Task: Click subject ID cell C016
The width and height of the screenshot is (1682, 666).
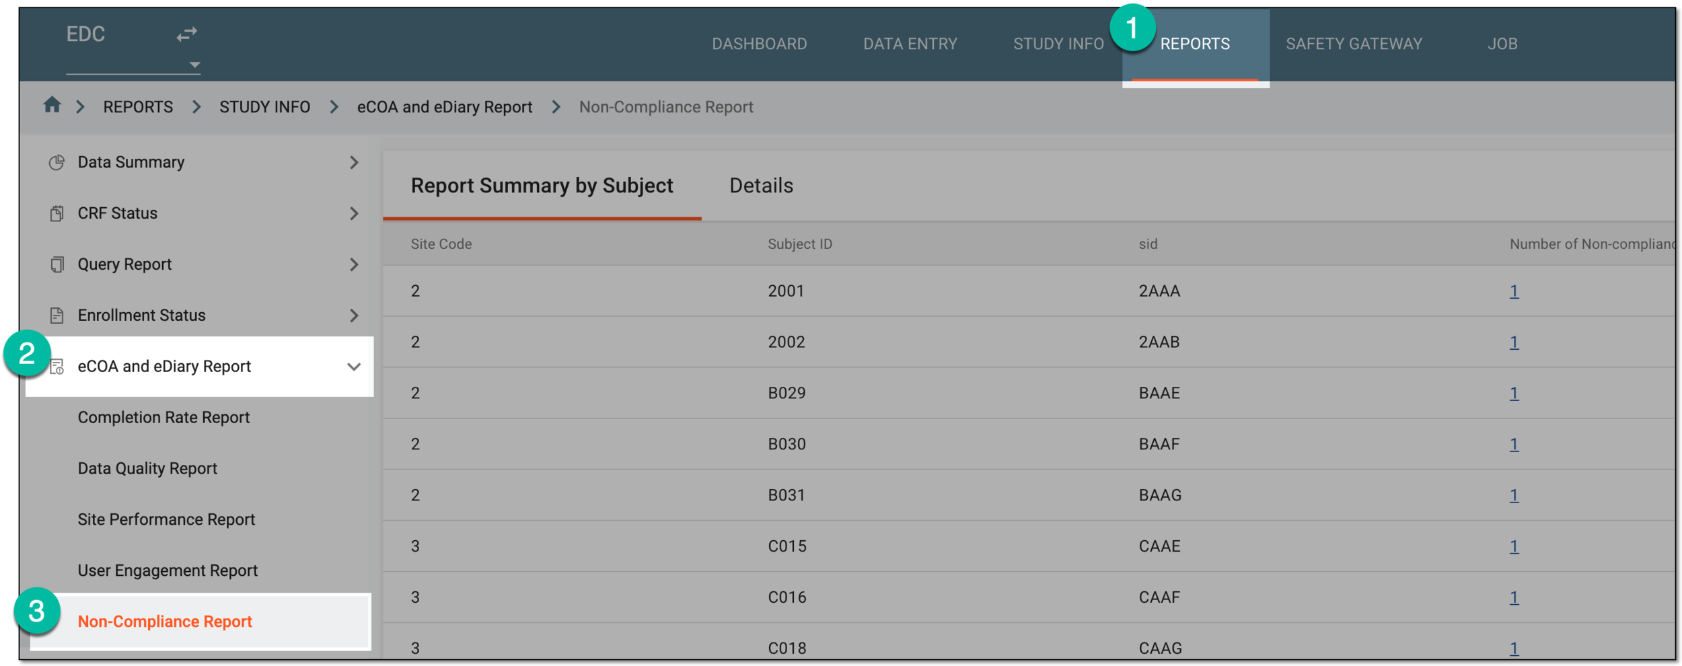Action: [x=787, y=598]
